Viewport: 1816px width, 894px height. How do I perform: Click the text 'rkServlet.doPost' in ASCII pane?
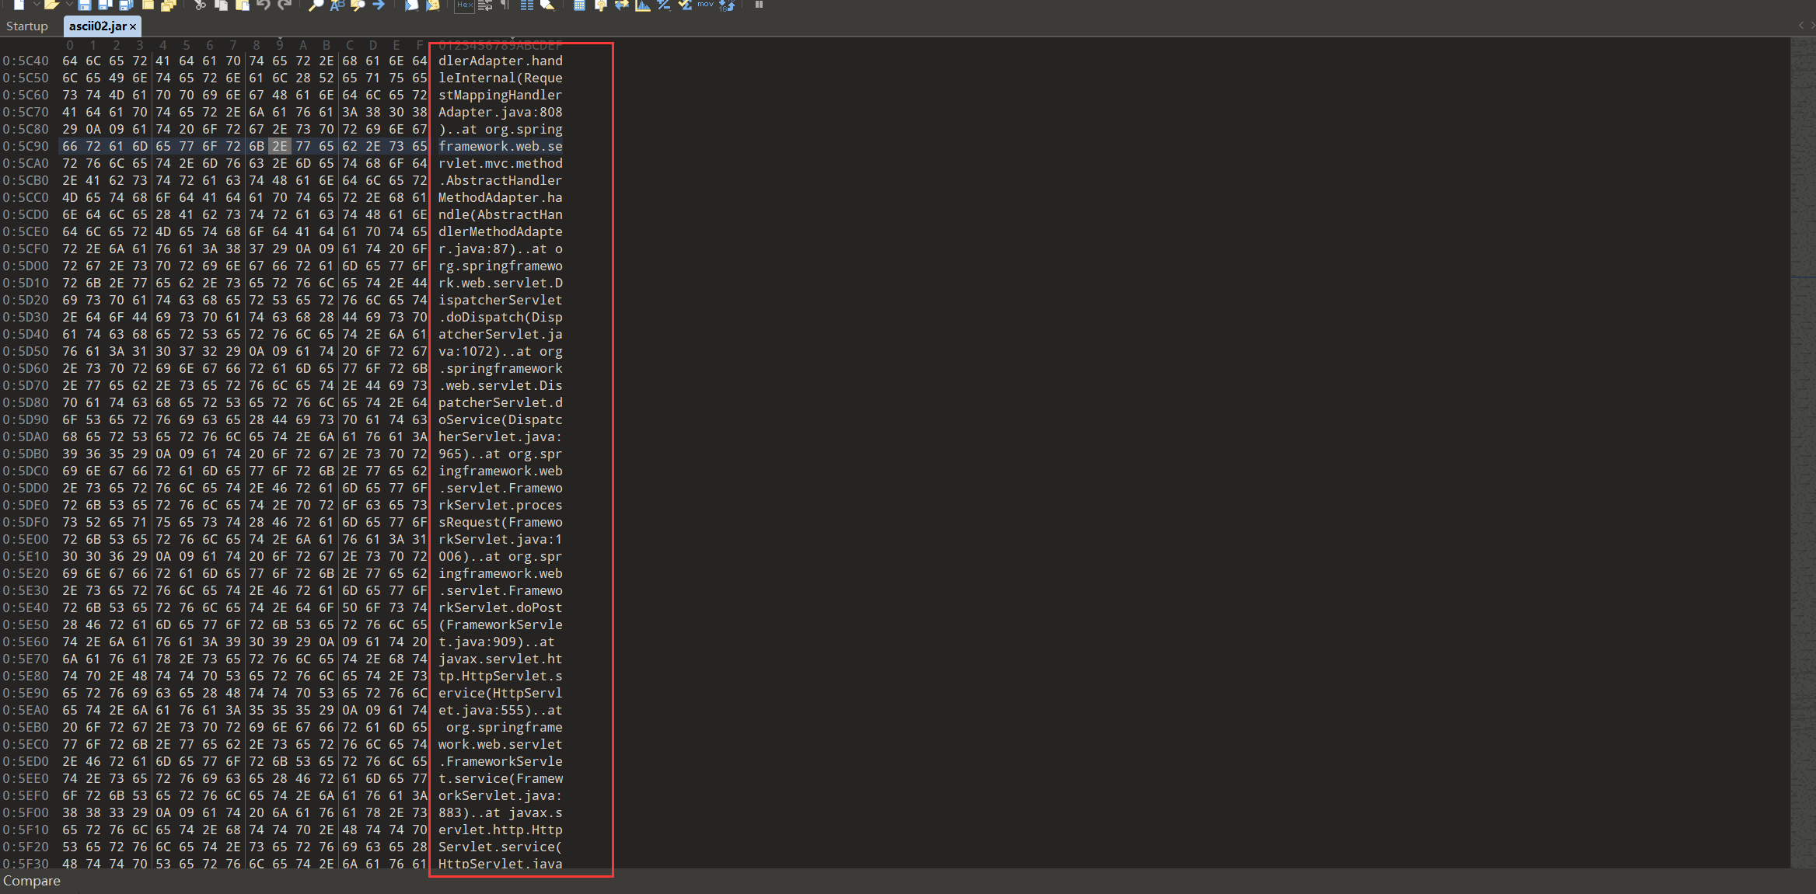[x=500, y=607]
